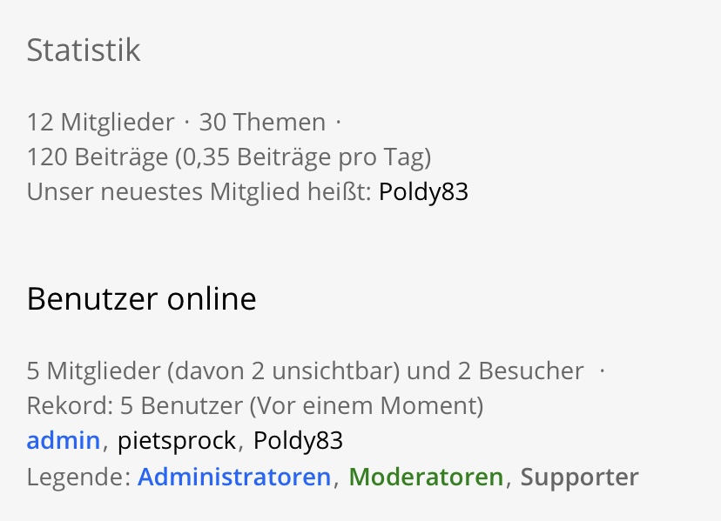Image resolution: width=721 pixels, height=521 pixels.
Task: Click the 12 Mitglieder statistic
Action: tap(101, 123)
